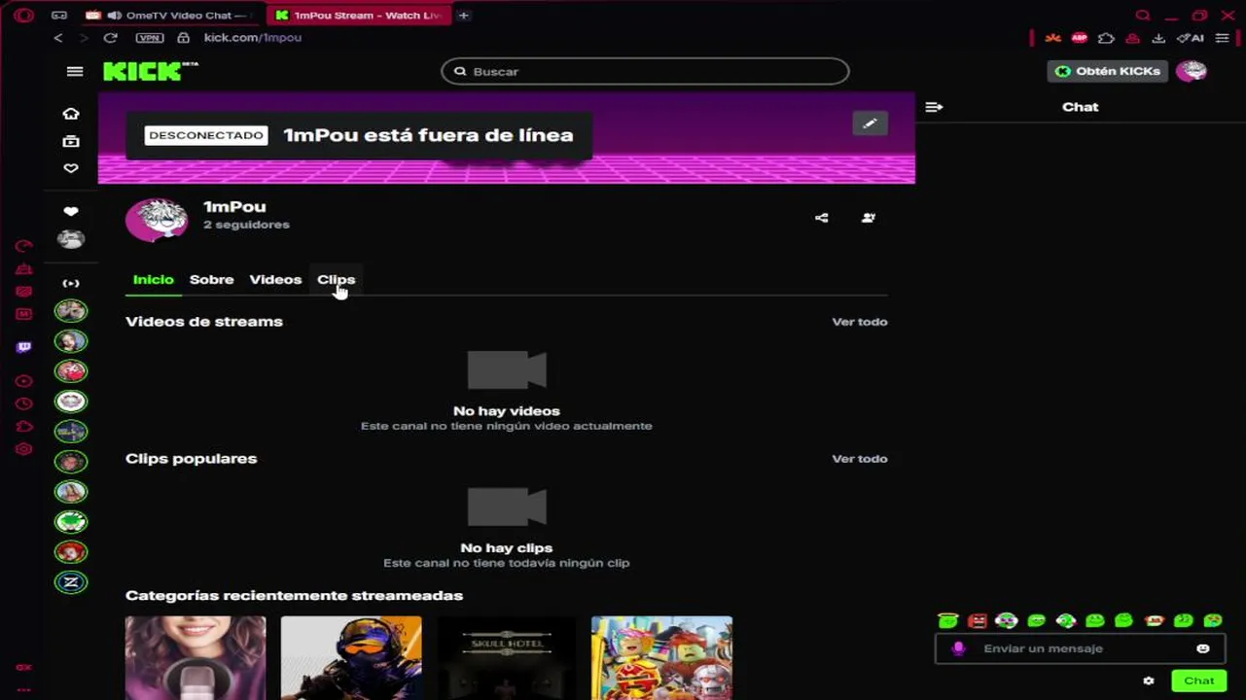The height and width of the screenshot is (700, 1246).
Task: Open the emoji picker in message box
Action: [1203, 648]
